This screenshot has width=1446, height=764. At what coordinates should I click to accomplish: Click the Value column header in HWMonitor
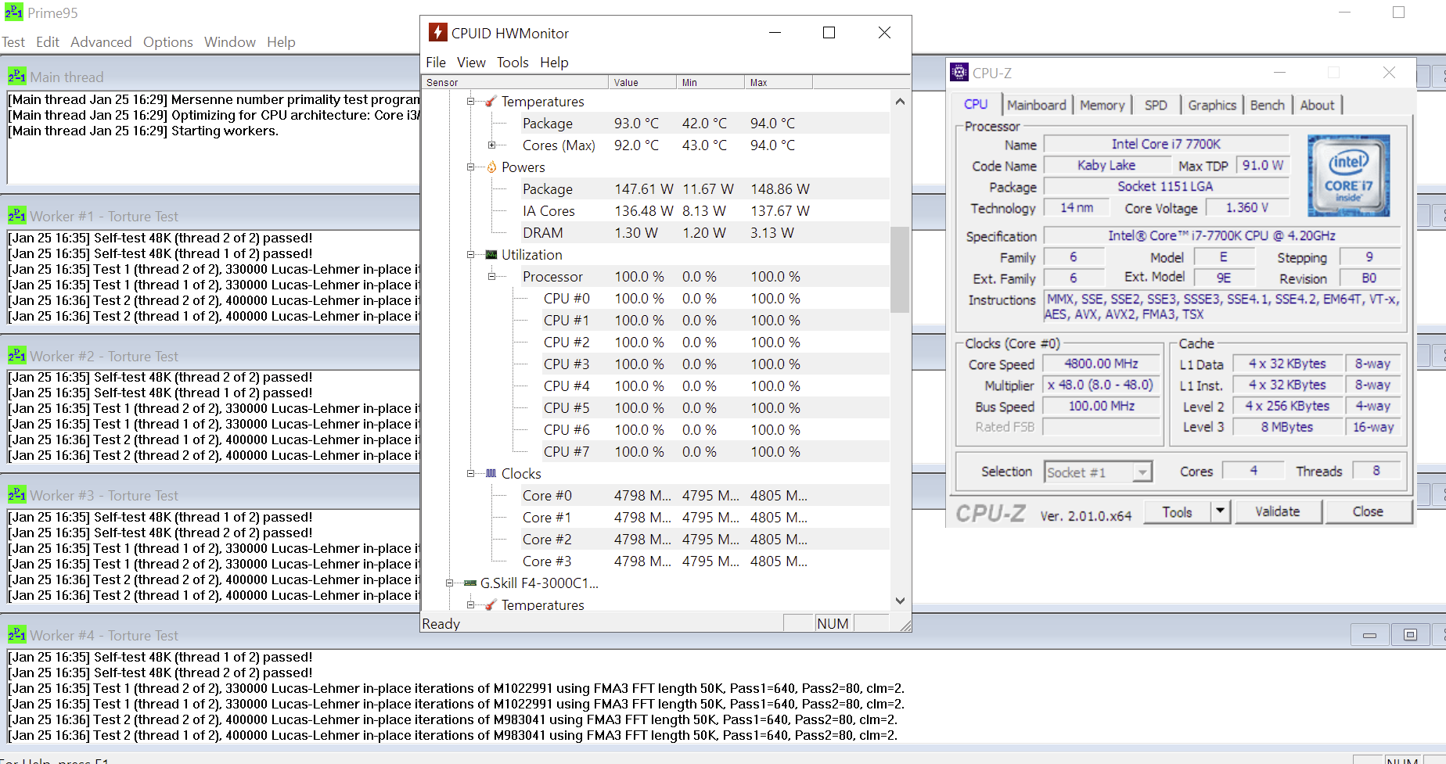[642, 83]
